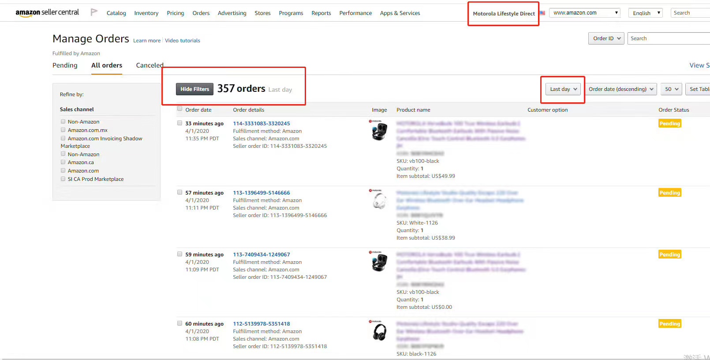710x360 pixels.
Task: Enable the Amazon.com.mx sales channel filter
Action: click(63, 130)
